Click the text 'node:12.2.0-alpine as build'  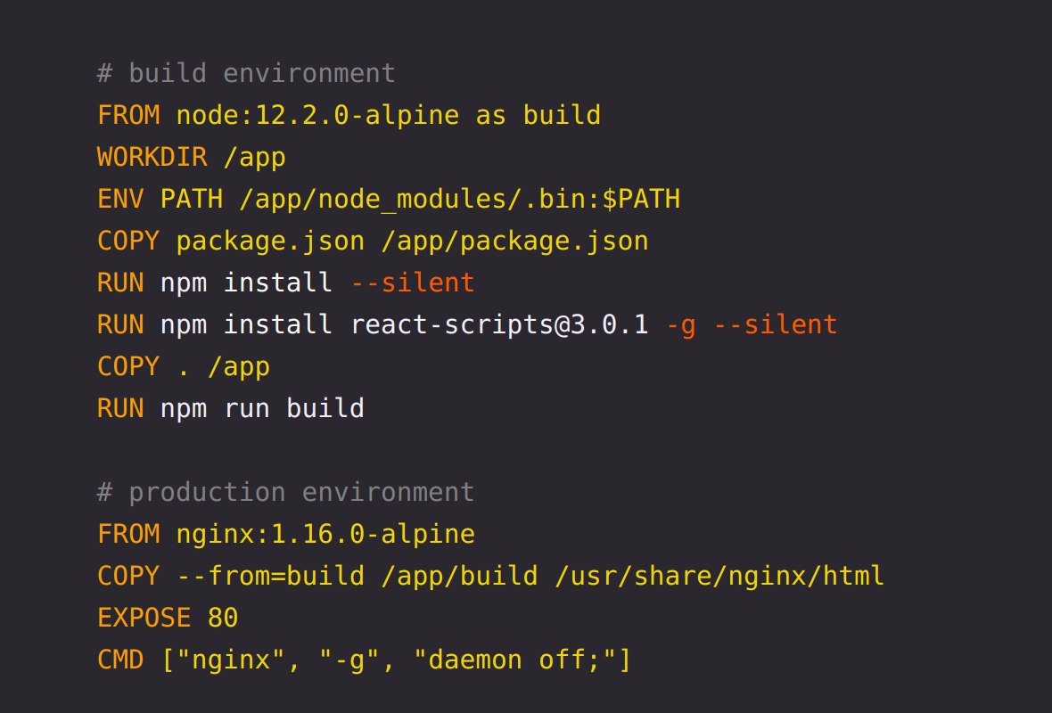[389, 115]
